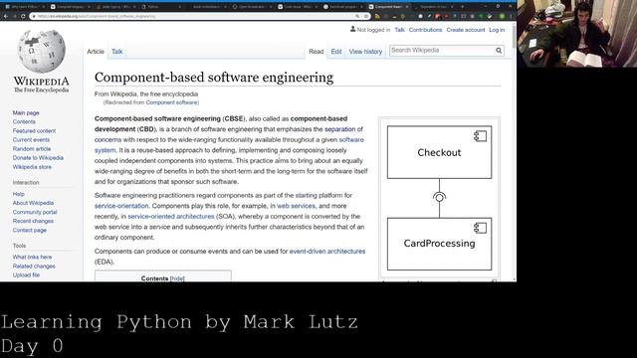Click the browser forward arrow

(14, 16)
